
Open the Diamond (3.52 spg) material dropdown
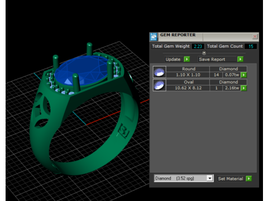(210, 178)
